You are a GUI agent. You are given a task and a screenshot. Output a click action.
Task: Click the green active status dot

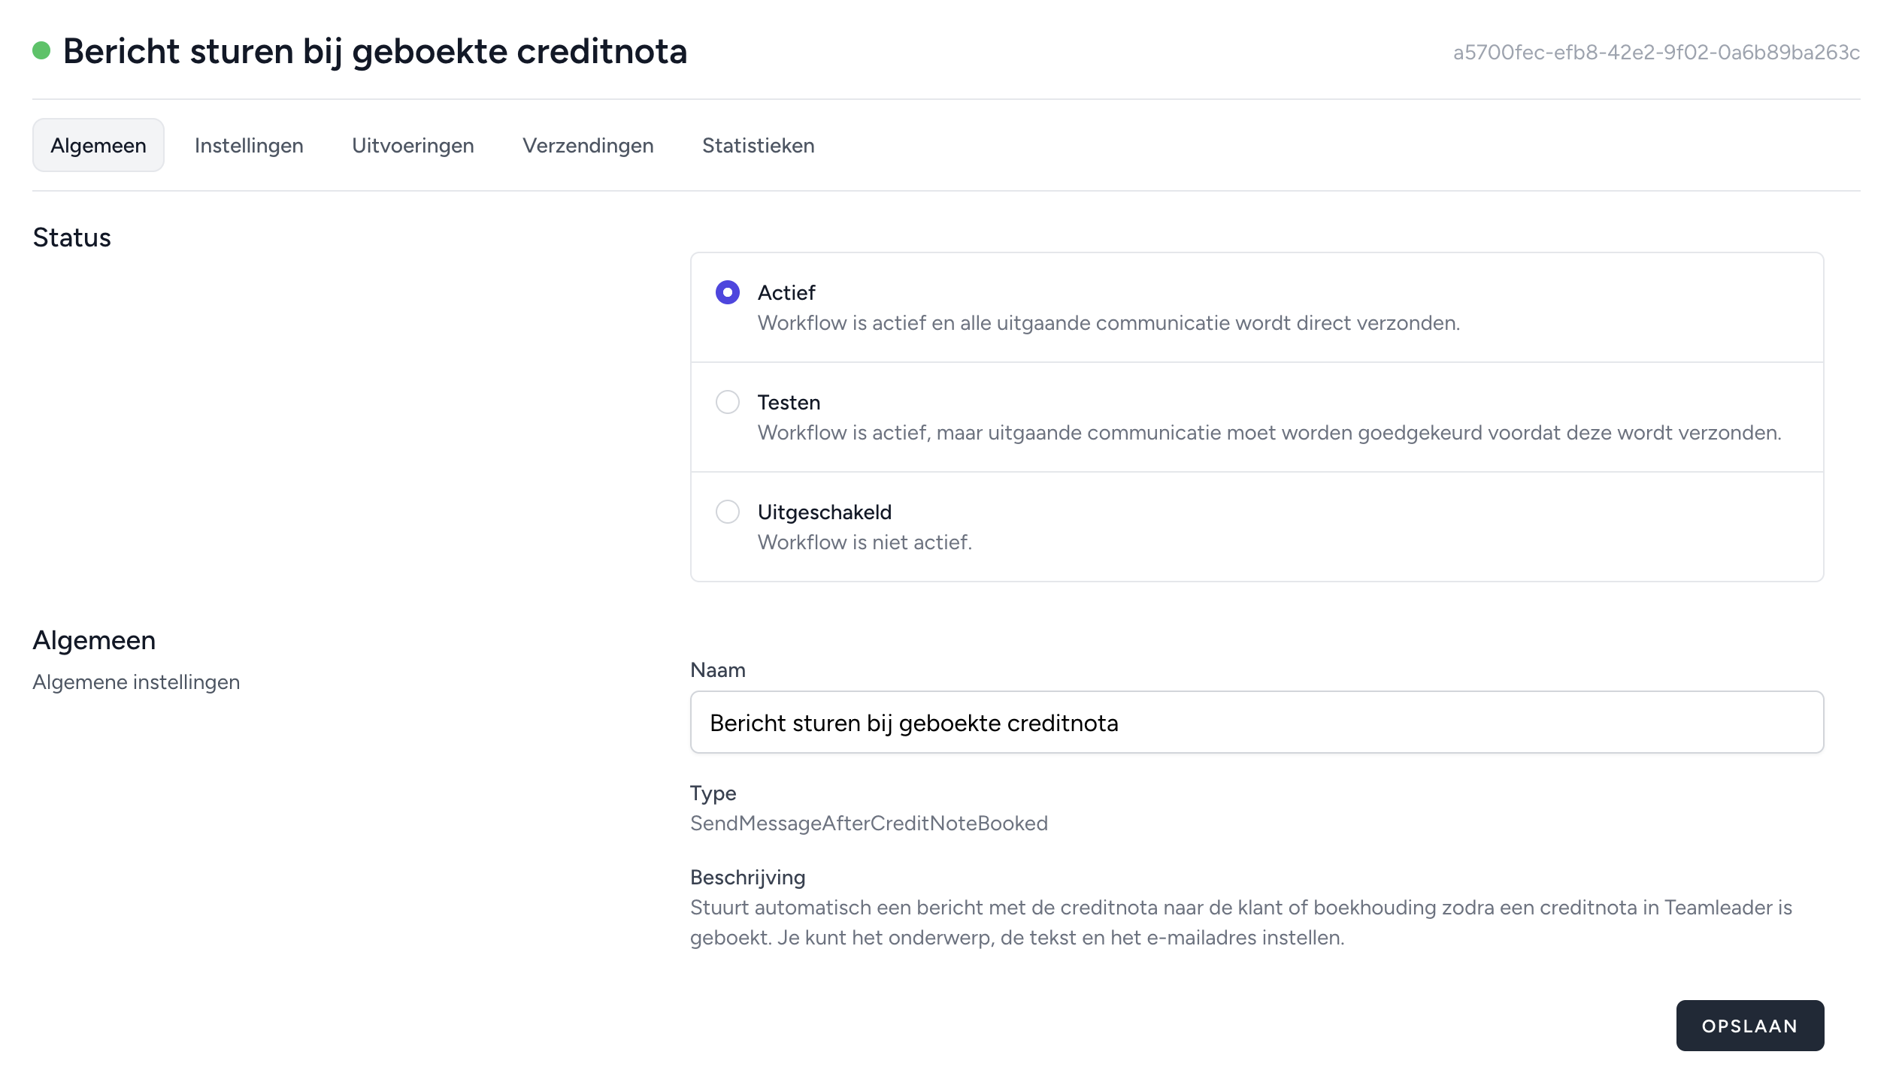click(x=41, y=51)
